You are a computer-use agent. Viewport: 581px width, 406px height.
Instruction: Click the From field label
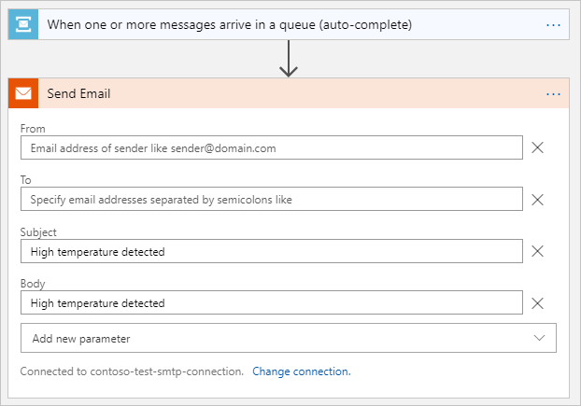33,129
